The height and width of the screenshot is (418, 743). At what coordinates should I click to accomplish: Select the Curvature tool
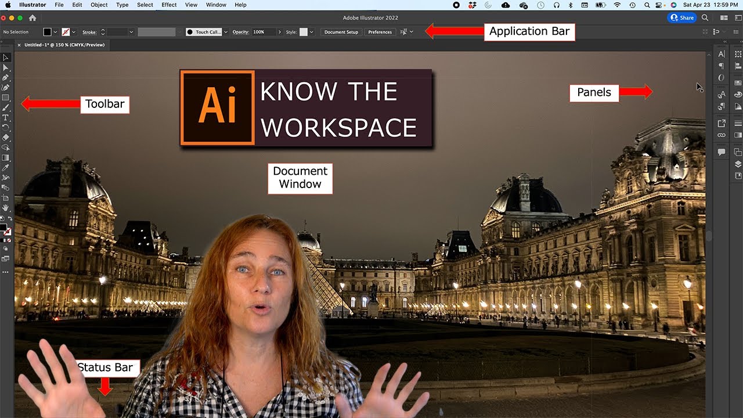(x=6, y=88)
